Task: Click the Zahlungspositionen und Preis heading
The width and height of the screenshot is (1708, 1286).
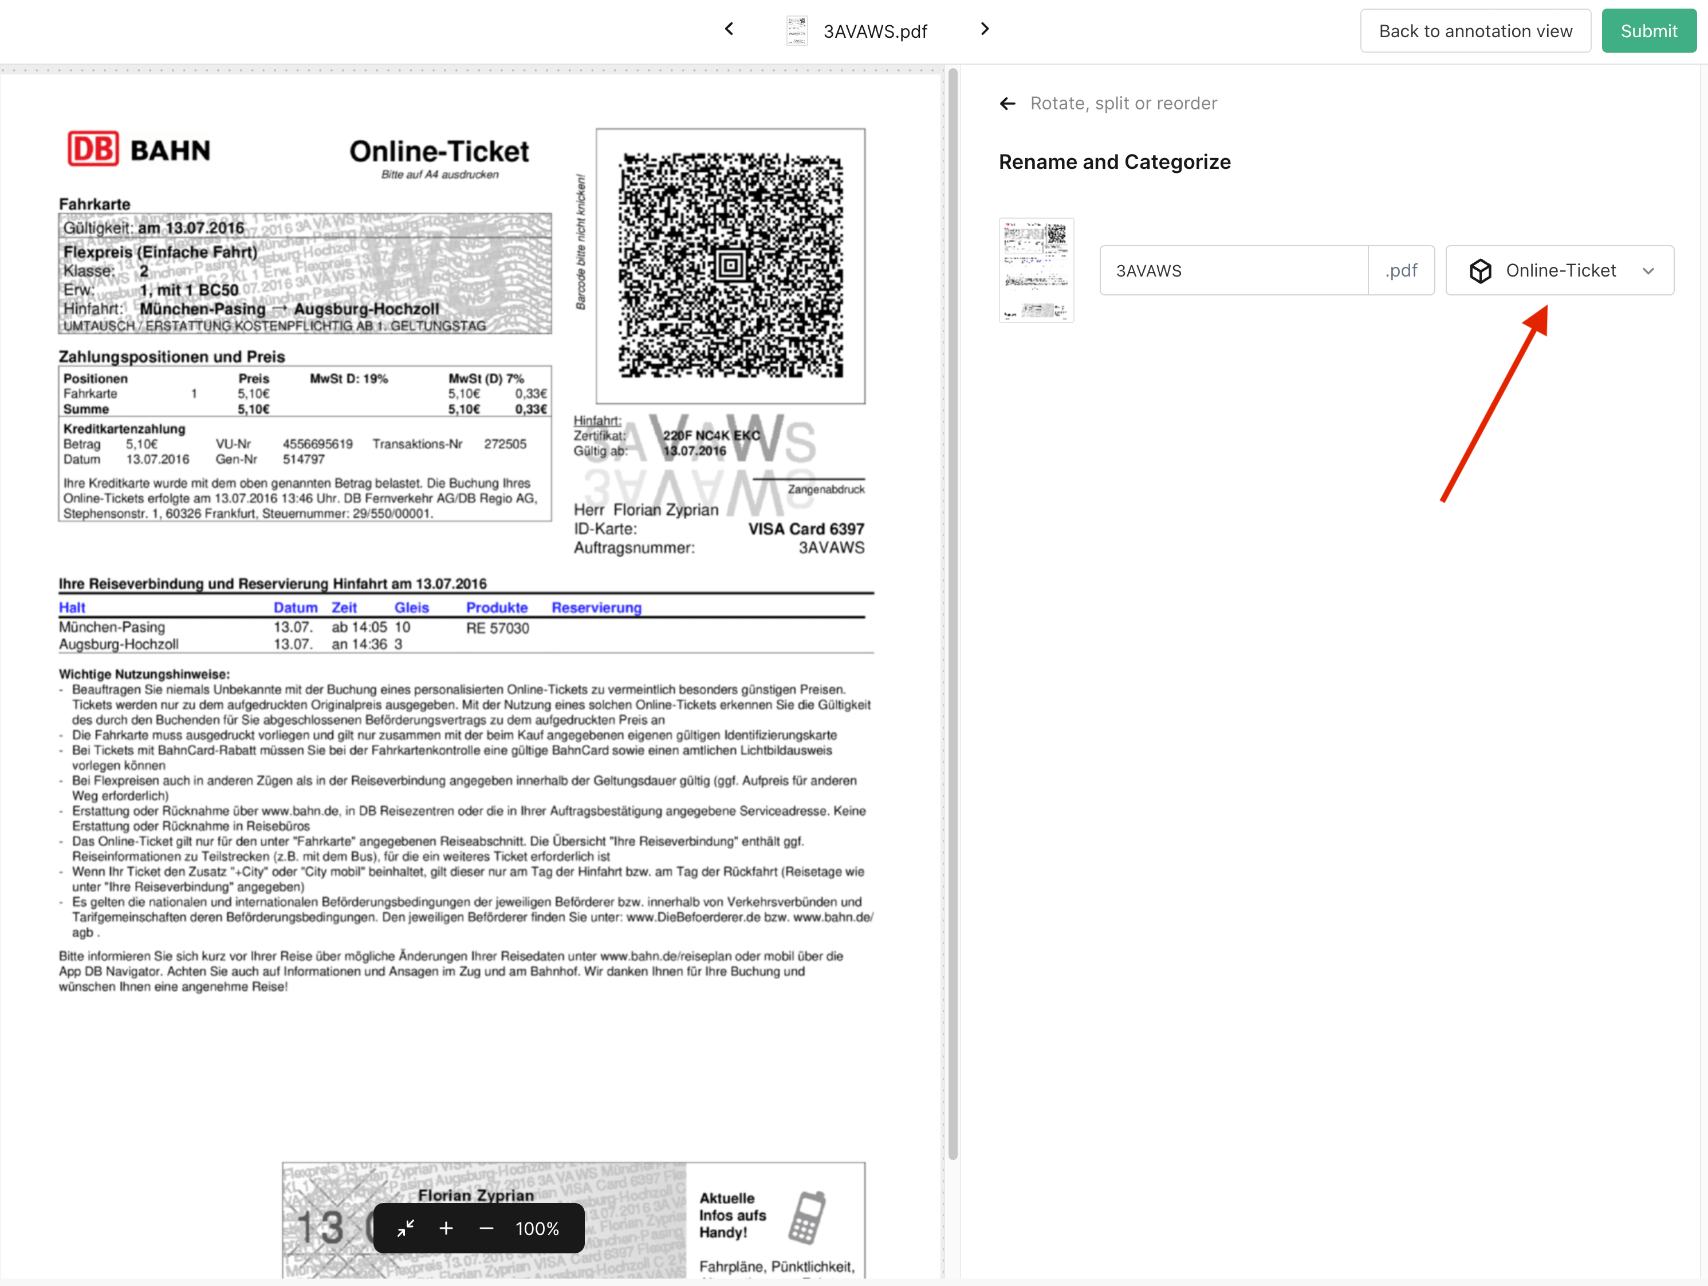Action: coord(172,357)
